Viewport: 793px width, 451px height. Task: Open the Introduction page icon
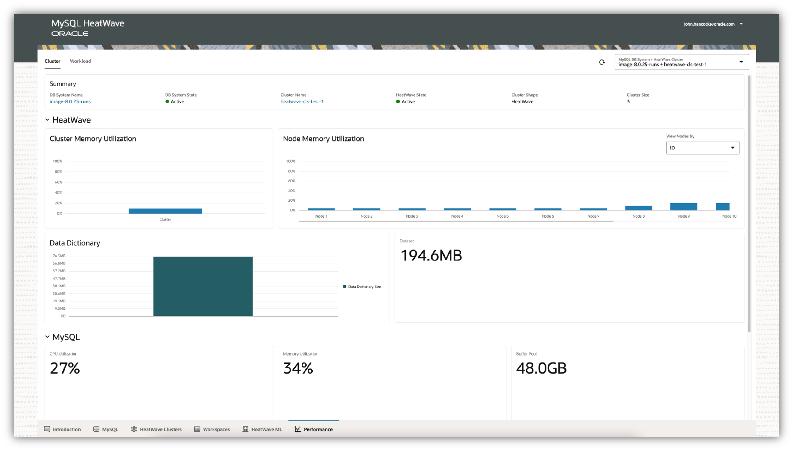click(x=47, y=429)
